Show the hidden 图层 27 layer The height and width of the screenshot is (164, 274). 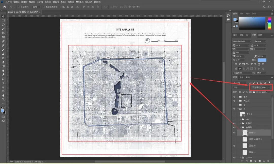click(x=234, y=152)
